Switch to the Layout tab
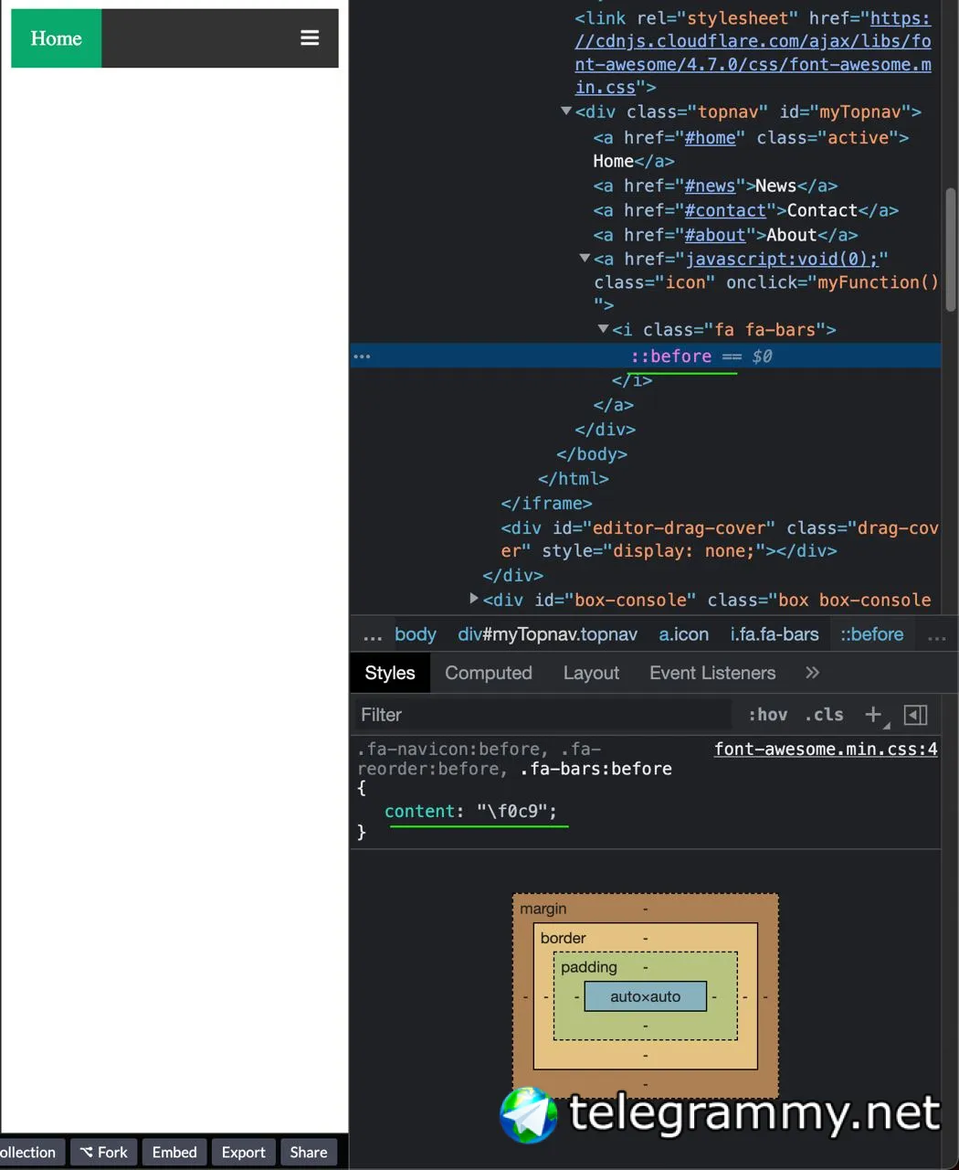Screen dimensions: 959x1170 (591, 673)
